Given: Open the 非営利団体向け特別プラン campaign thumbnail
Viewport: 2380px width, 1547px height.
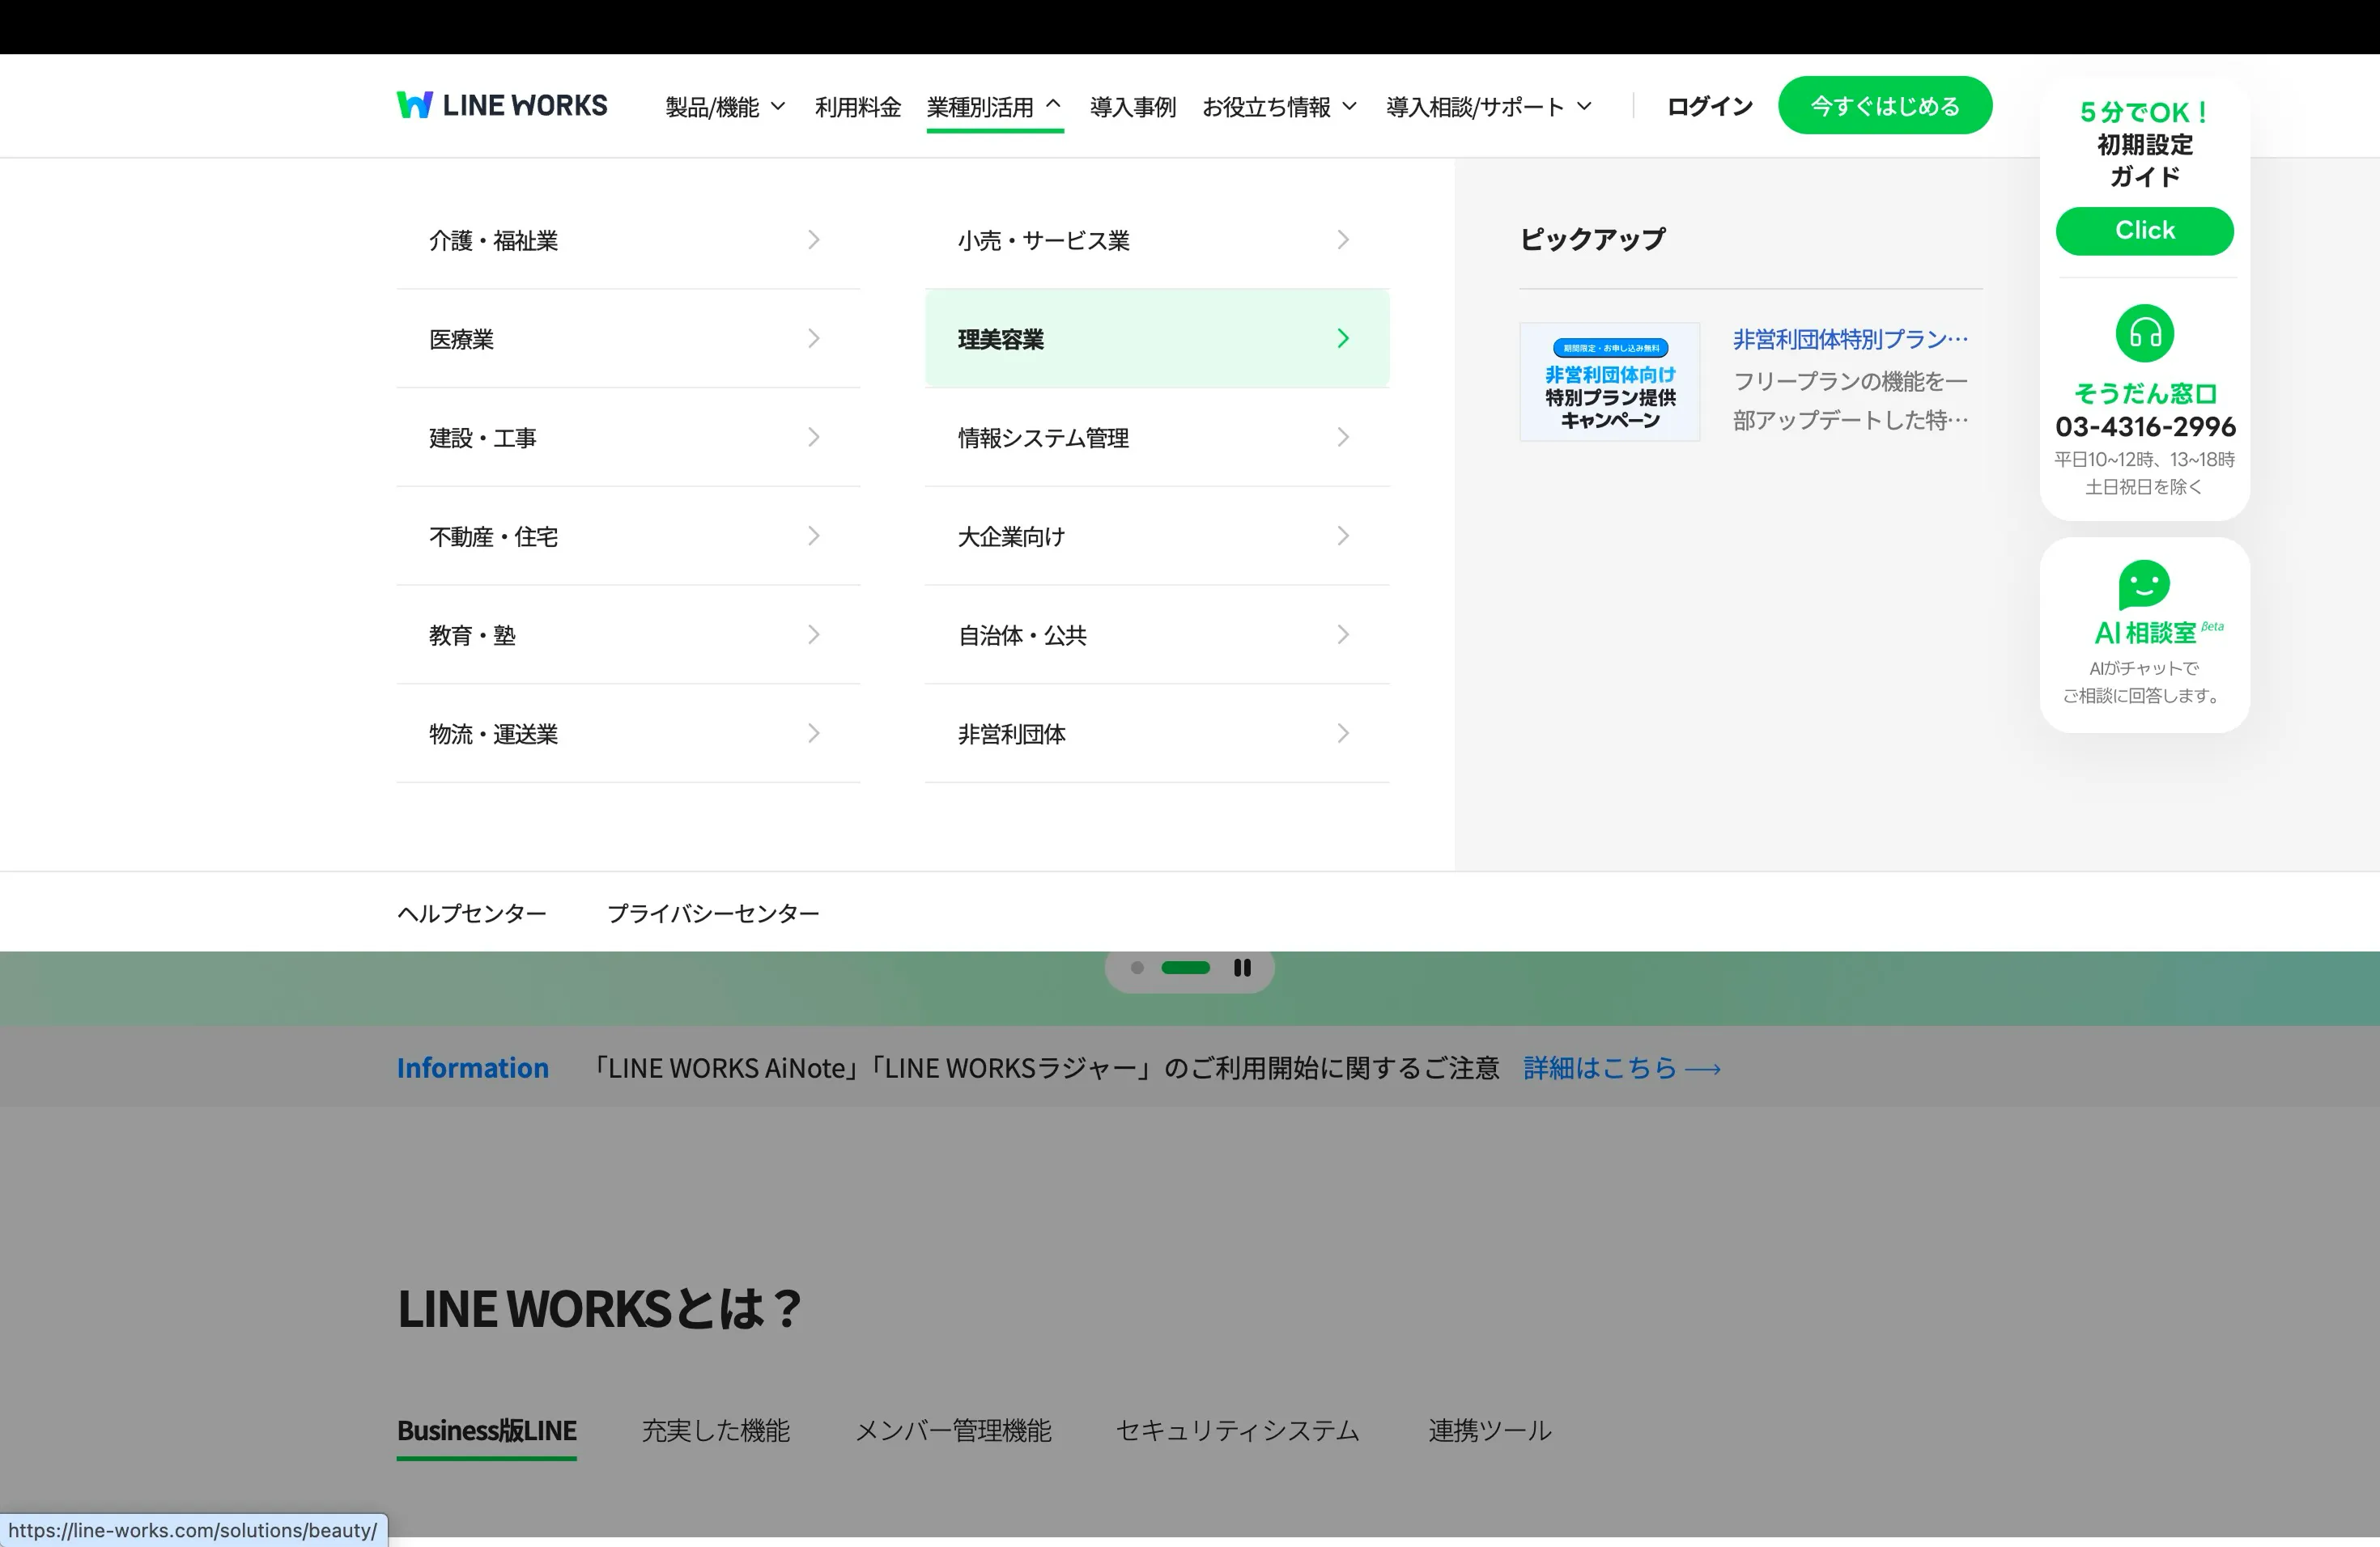Looking at the screenshot, I should 1609,382.
